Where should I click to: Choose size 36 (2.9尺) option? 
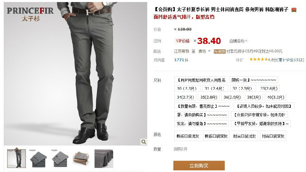(232, 97)
